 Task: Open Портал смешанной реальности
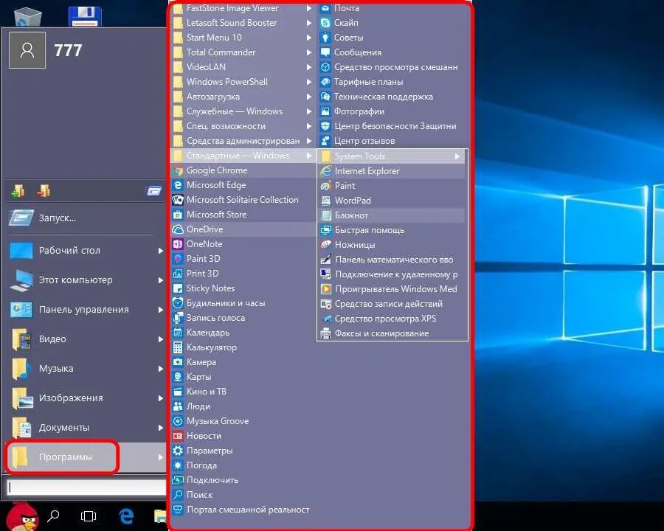coord(243,510)
